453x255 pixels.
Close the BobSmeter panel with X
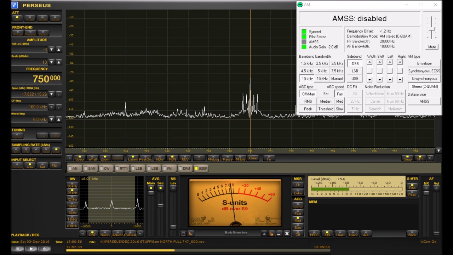pyautogui.click(x=287, y=234)
